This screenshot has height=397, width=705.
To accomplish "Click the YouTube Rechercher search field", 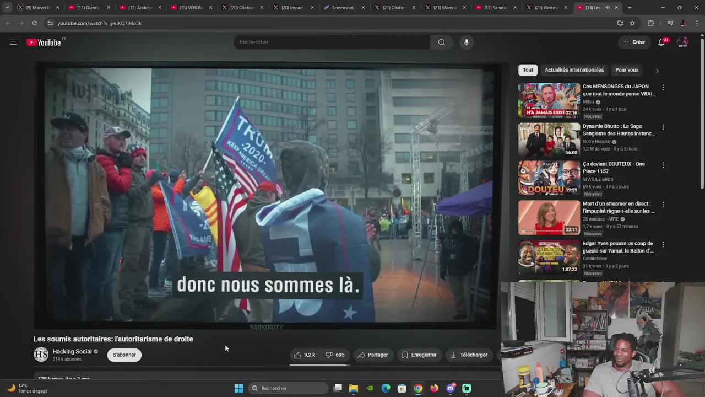I will pyautogui.click(x=332, y=42).
